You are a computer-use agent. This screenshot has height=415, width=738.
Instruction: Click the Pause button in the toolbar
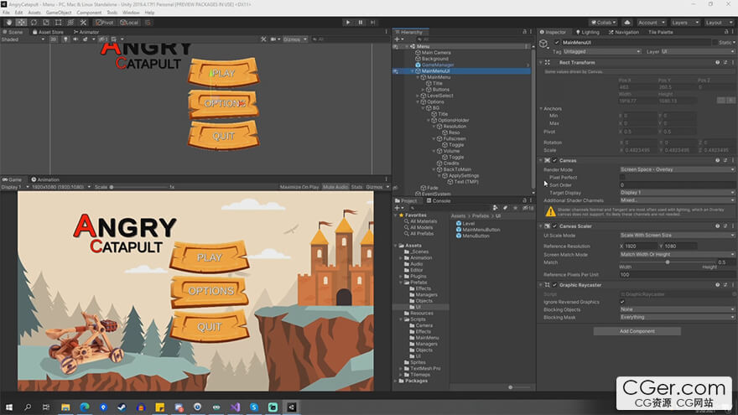point(361,23)
